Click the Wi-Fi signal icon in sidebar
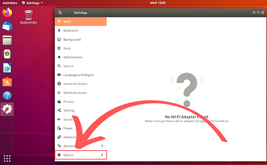The width and height of the screenshot is (267, 165). click(59, 21)
